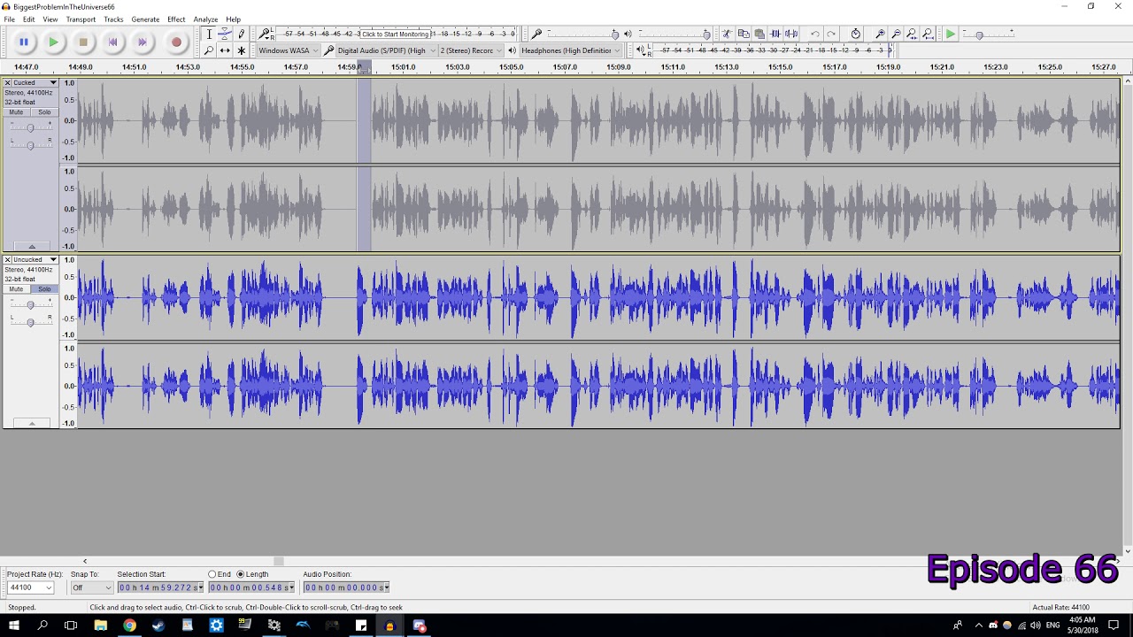
Task: Open the Effect menu
Action: pyautogui.click(x=176, y=19)
